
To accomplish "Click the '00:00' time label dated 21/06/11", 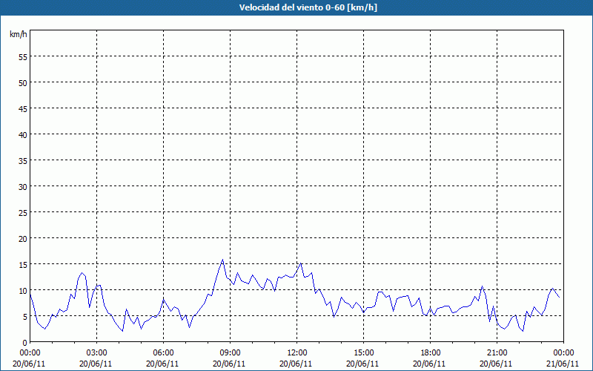I will [x=563, y=353].
